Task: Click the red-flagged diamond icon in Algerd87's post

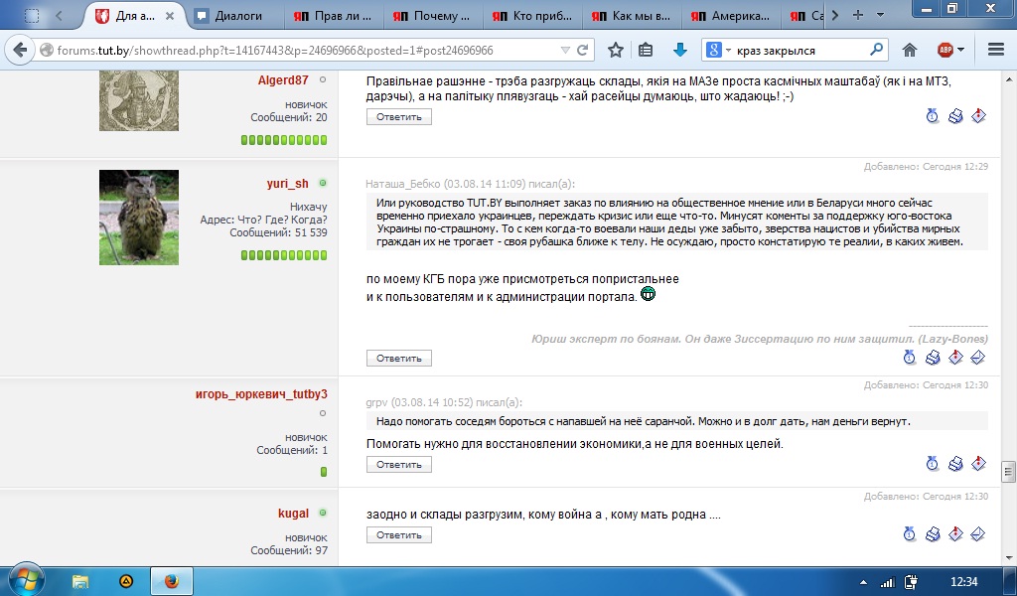Action: point(978,116)
